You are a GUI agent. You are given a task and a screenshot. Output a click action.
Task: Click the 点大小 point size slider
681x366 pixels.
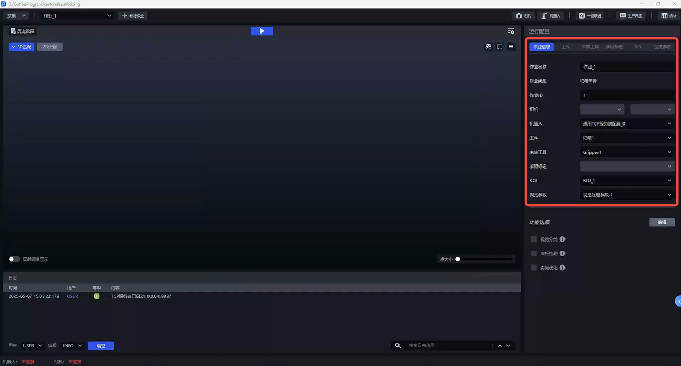484,259
